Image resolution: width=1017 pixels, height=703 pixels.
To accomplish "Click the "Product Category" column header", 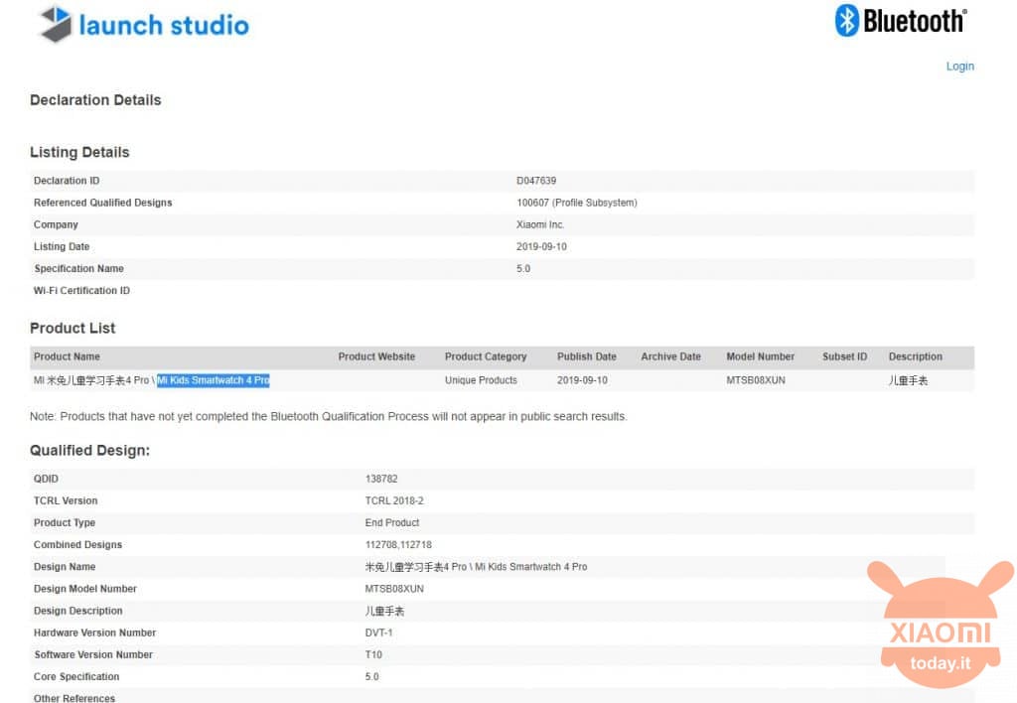I will pyautogui.click(x=486, y=356).
